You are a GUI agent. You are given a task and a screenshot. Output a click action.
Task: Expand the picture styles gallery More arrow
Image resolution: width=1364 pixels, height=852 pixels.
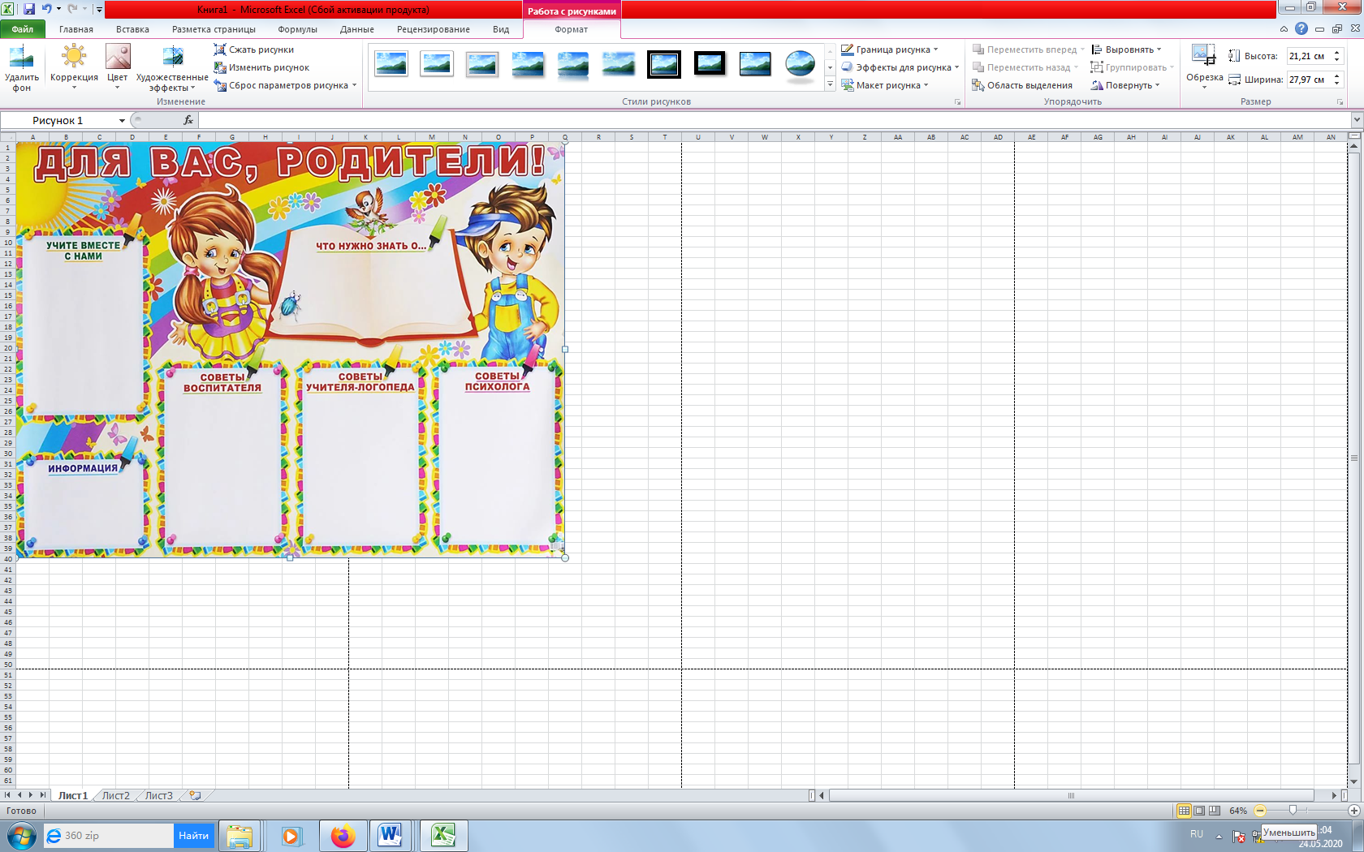click(x=830, y=84)
